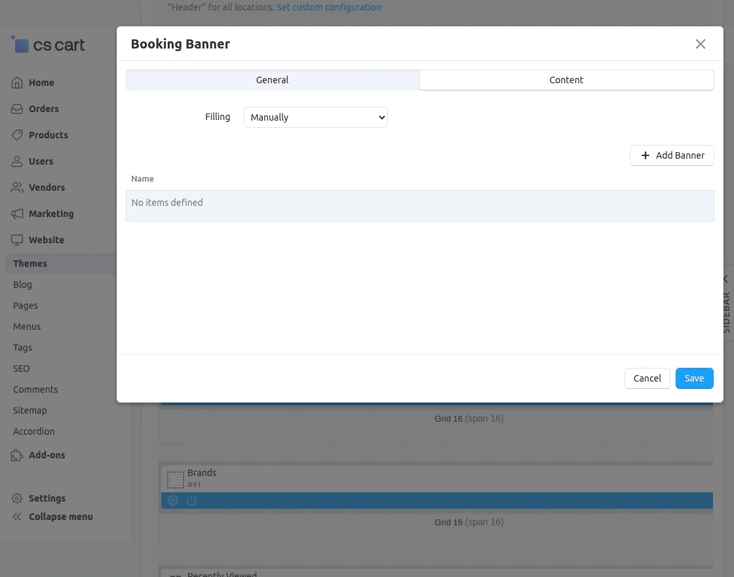The image size is (734, 577).
Task: Click the vertical SIDEBAR label
Action: point(726,312)
